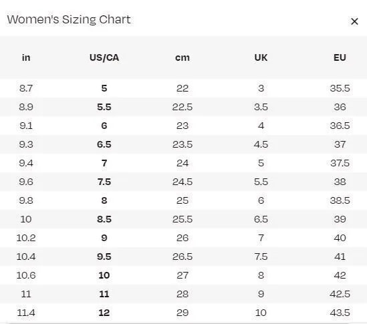Click UK size 4.5 cell
This screenshot has width=367, height=324.
[x=261, y=144]
